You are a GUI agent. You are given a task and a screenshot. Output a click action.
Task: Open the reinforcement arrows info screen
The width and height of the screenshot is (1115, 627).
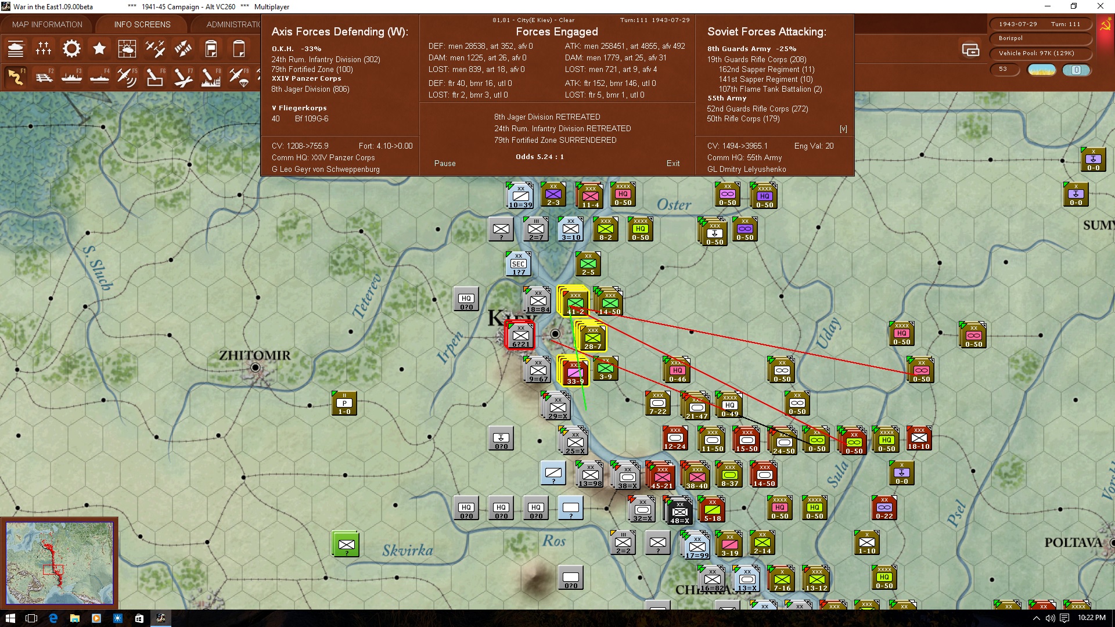(x=183, y=49)
